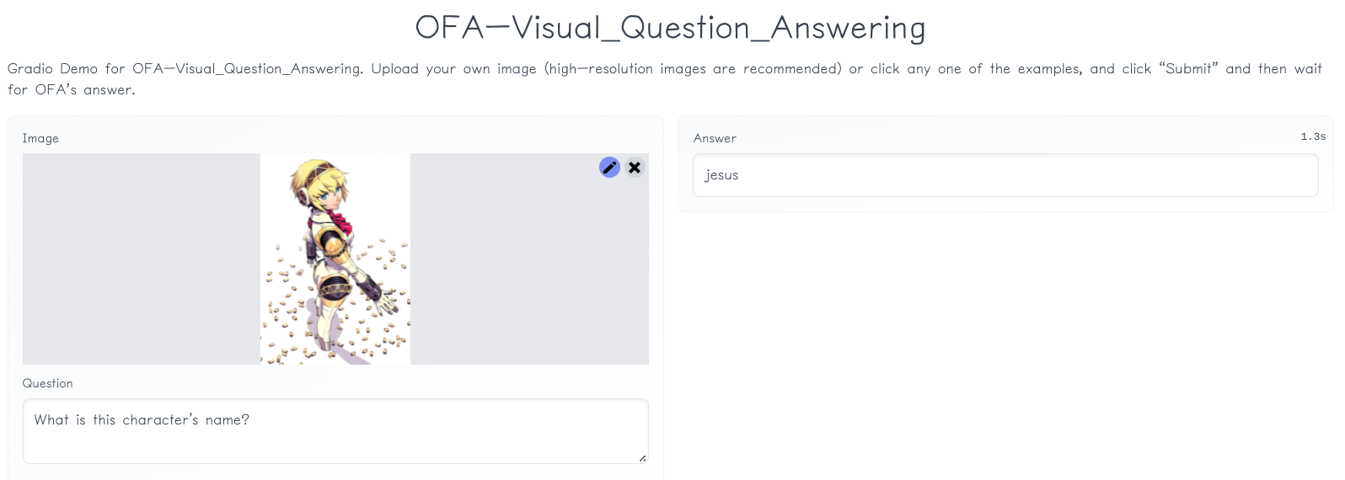Viewport: 1345px width, 480px height.
Task: Click the Gradio Demo description's first line
Action: pyautogui.click(x=665, y=69)
